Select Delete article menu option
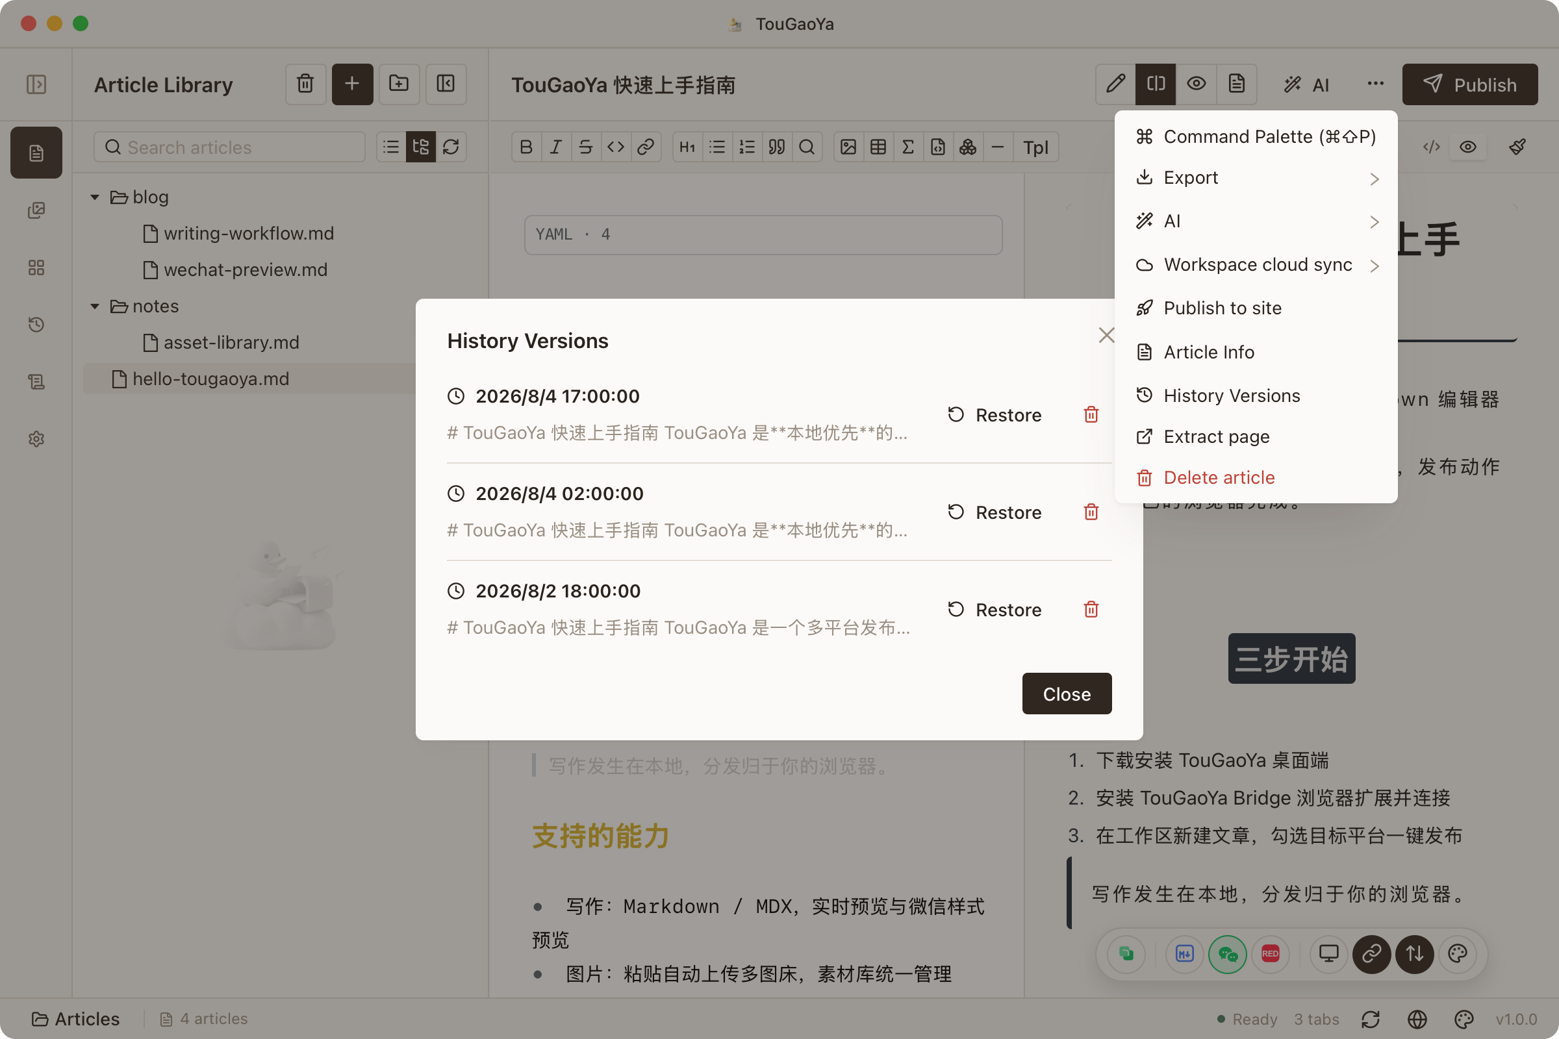The width and height of the screenshot is (1559, 1039). pos(1256,478)
